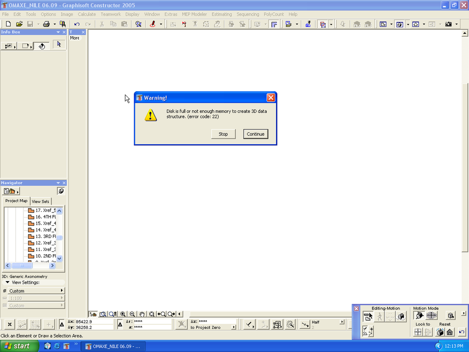Click the Navigator chooser icon
469x352 pixels.
point(11,191)
